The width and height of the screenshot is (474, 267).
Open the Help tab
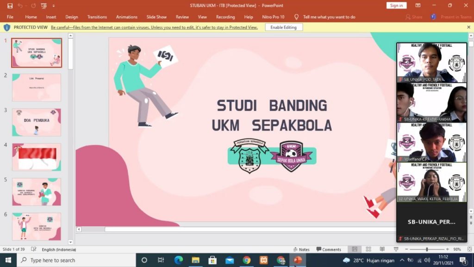coord(249,17)
